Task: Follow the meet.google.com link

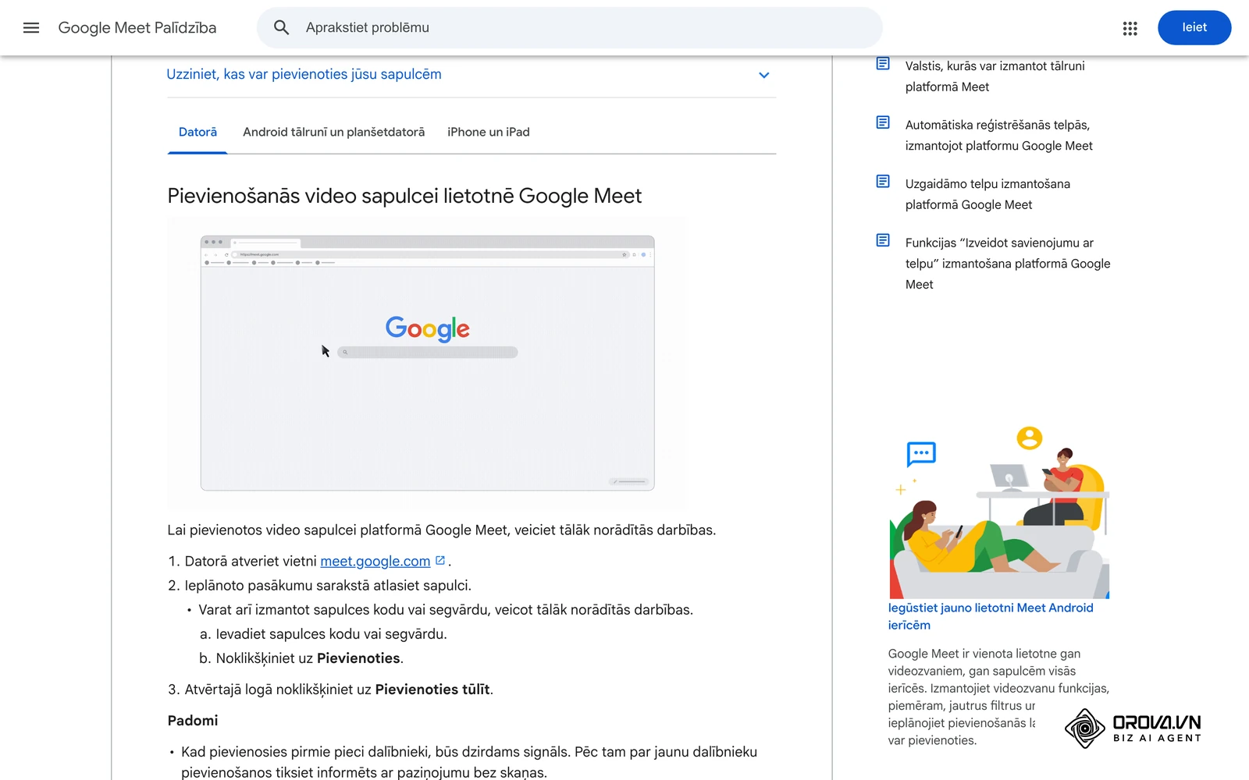Action: [x=375, y=561]
